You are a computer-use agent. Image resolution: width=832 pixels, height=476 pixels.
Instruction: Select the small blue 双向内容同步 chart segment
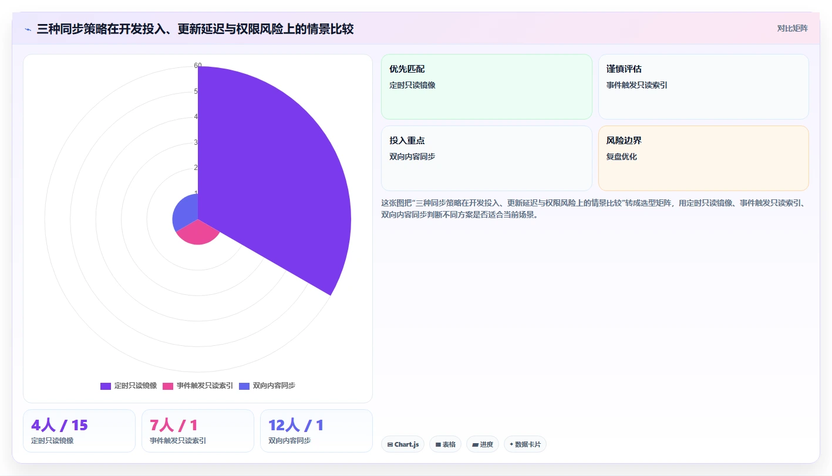coord(186,212)
